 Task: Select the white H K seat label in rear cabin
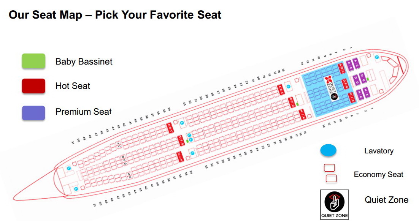click(x=129, y=176)
